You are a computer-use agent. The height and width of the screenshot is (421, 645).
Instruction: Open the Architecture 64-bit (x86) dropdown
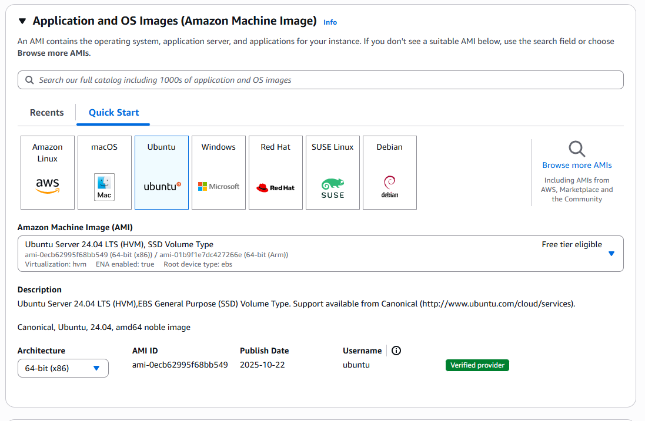[x=63, y=368]
